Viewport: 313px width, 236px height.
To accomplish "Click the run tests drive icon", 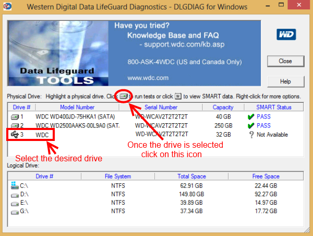I will [123, 97].
